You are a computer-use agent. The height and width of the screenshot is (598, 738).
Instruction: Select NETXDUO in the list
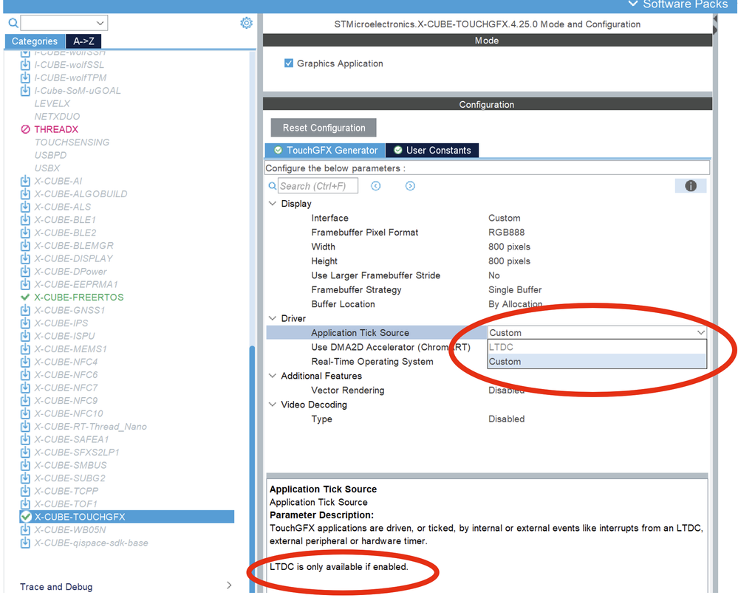(57, 116)
